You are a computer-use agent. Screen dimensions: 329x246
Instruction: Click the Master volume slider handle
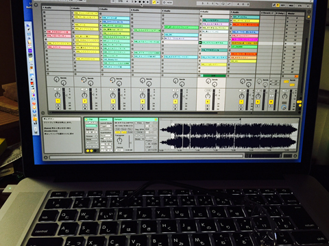point(293,93)
